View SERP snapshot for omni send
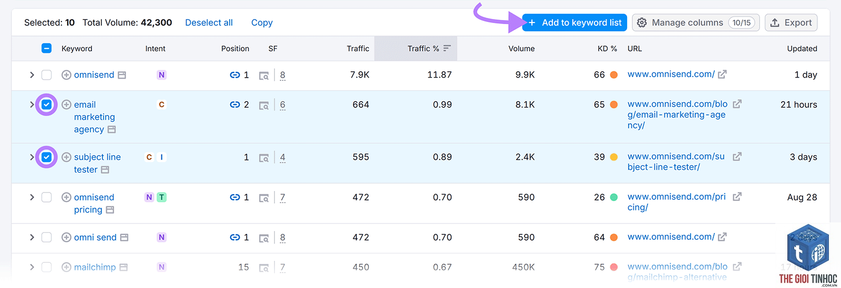Image resolution: width=841 pixels, height=288 pixels. [264, 238]
